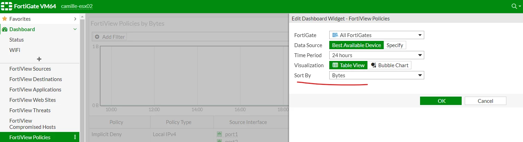
Task: Switch visualization to Bubble Chart
Action: [389, 65]
